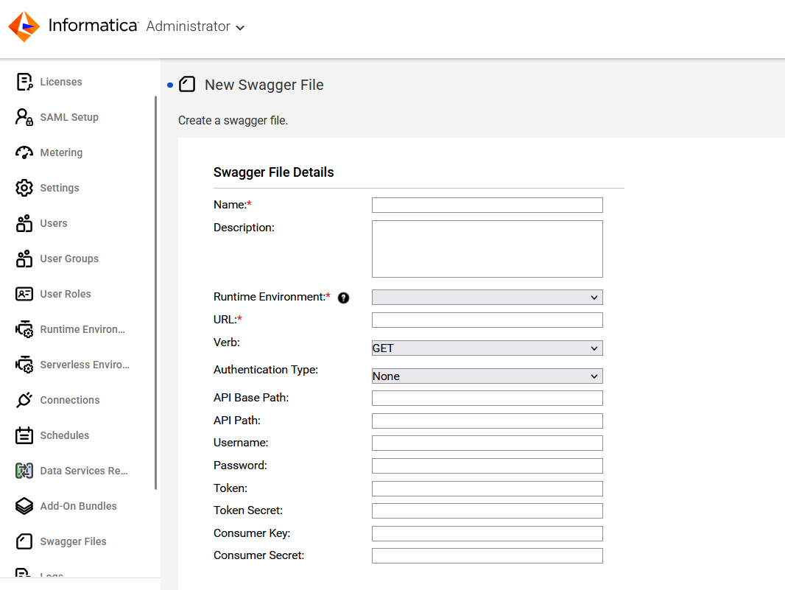785x590 pixels.
Task: Click the Swagger Files sidebar icon
Action: [24, 541]
